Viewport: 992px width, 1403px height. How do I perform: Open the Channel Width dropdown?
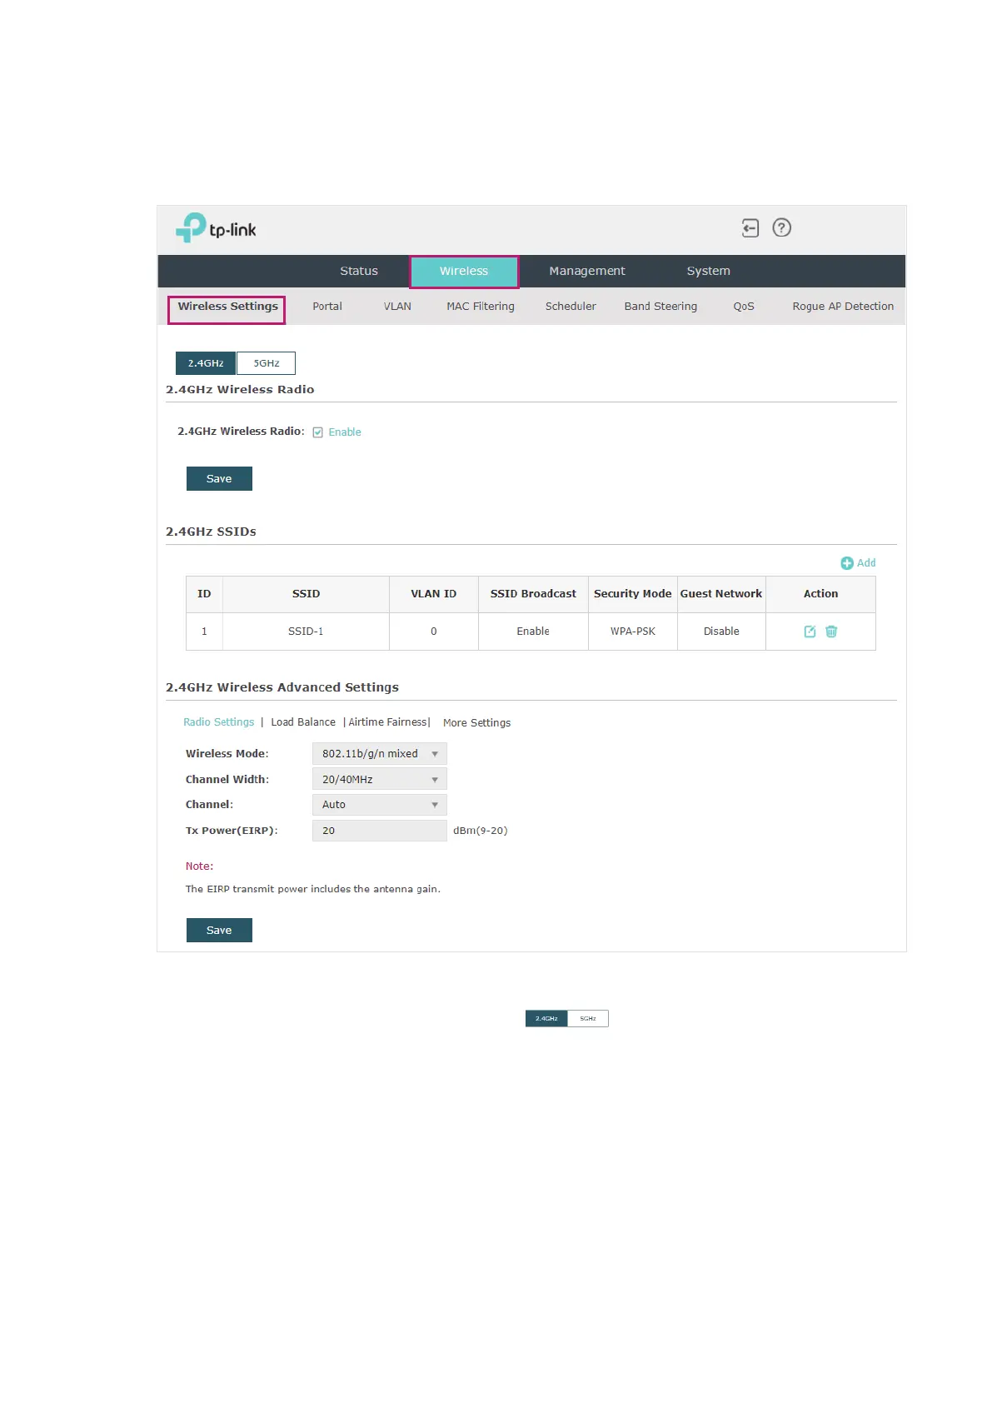[x=379, y=779]
